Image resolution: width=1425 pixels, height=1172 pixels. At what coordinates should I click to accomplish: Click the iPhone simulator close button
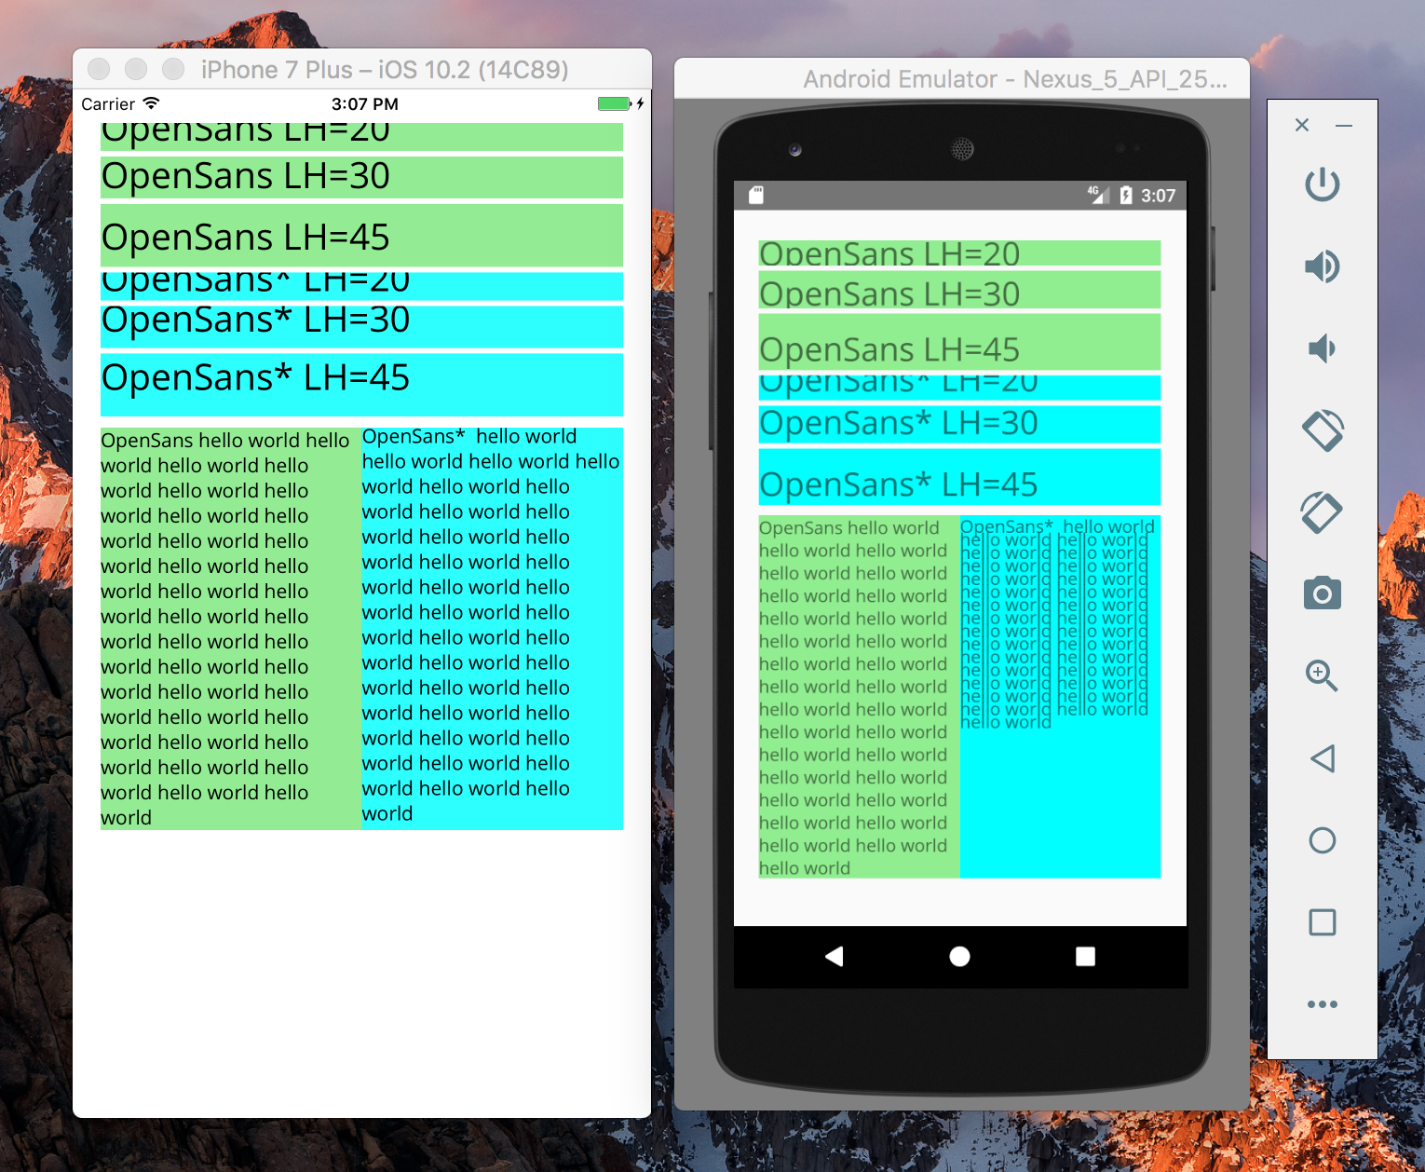click(x=99, y=69)
